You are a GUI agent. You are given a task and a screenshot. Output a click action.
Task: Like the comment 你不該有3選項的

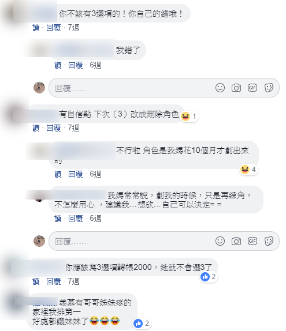click(x=36, y=28)
